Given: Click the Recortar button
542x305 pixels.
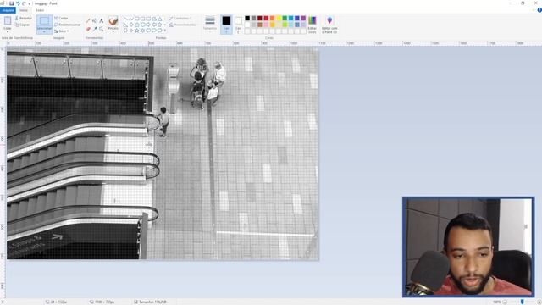Looking at the screenshot, I should point(24,18).
